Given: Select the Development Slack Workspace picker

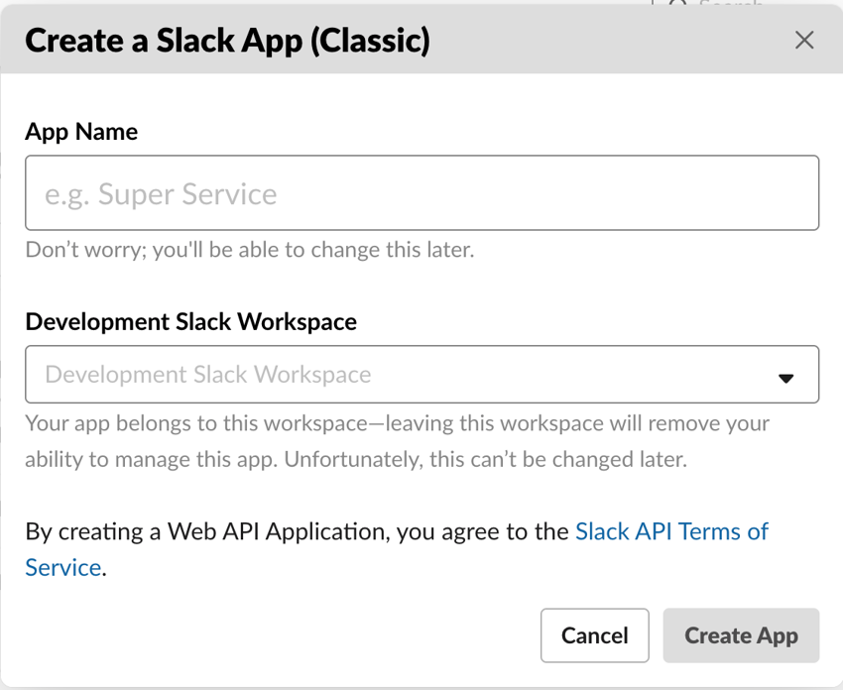Looking at the screenshot, I should [421, 375].
